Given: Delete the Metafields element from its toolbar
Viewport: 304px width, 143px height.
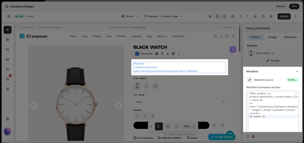Looking at the screenshot, I should [x=173, y=54].
